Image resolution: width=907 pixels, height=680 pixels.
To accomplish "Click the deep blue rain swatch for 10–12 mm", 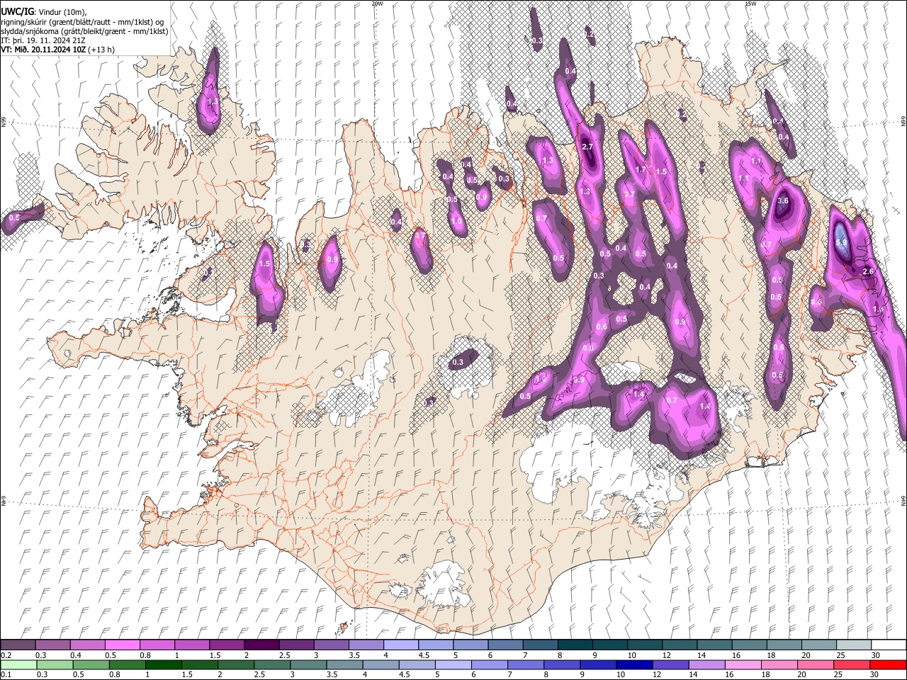I will click(634, 664).
